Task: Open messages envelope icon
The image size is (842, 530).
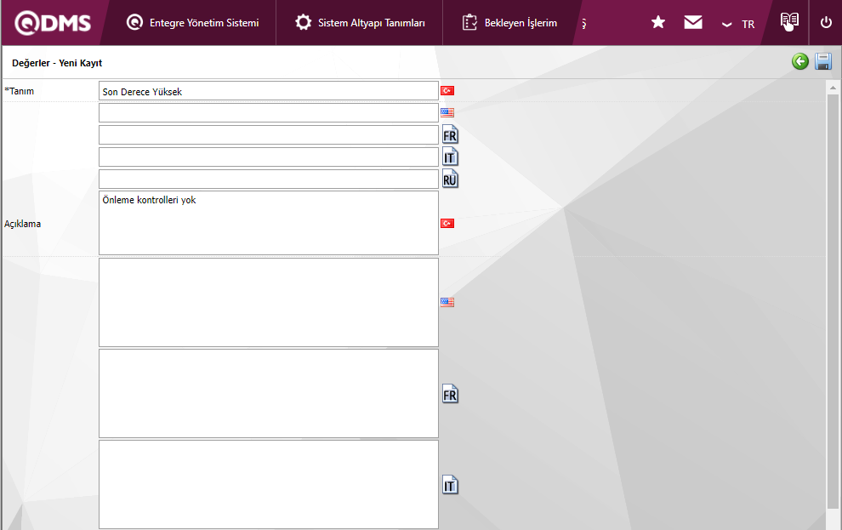Action: click(x=692, y=22)
